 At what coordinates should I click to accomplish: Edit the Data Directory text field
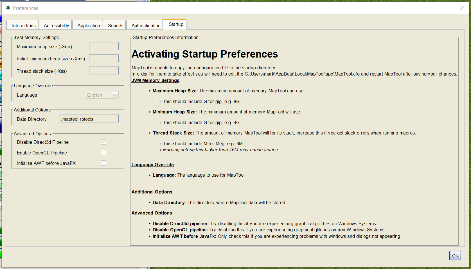89,118
